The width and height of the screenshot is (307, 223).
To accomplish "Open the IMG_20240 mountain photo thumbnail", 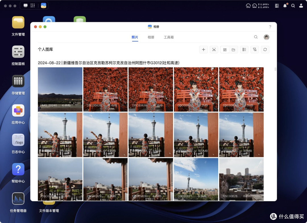I will point(60,89).
